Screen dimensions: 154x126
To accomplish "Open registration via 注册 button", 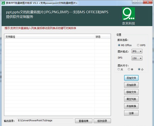I will tap(131, 113).
